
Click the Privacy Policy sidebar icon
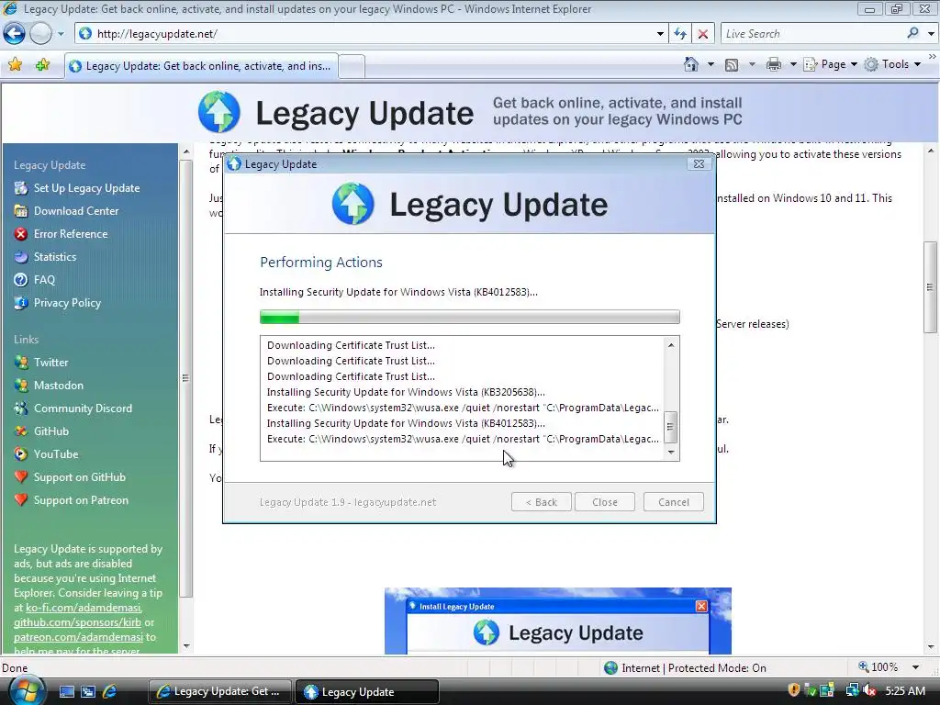(x=21, y=303)
